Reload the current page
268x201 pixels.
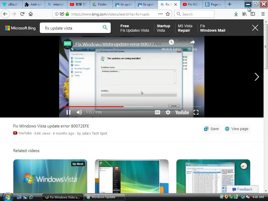click(x=23, y=14)
